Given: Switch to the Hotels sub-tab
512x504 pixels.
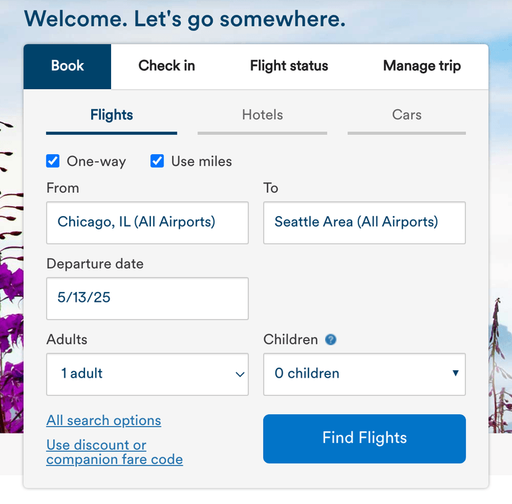Looking at the screenshot, I should pyautogui.click(x=262, y=115).
